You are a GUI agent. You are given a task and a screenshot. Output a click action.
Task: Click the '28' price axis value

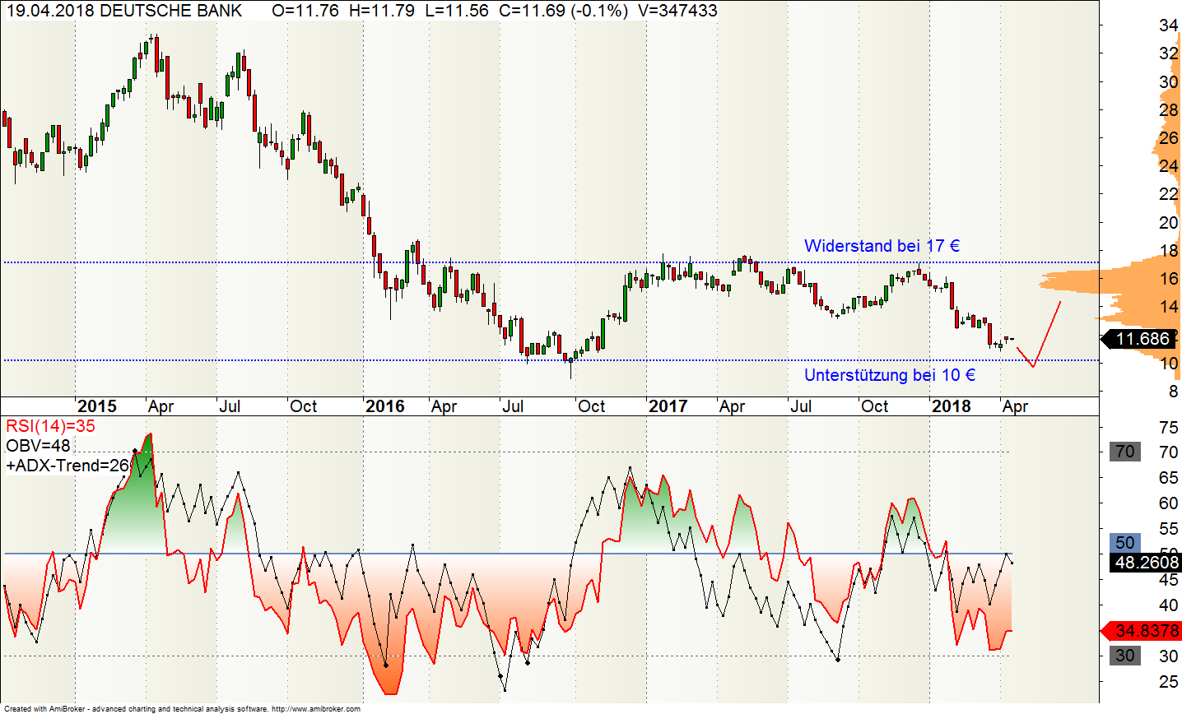point(1168,110)
